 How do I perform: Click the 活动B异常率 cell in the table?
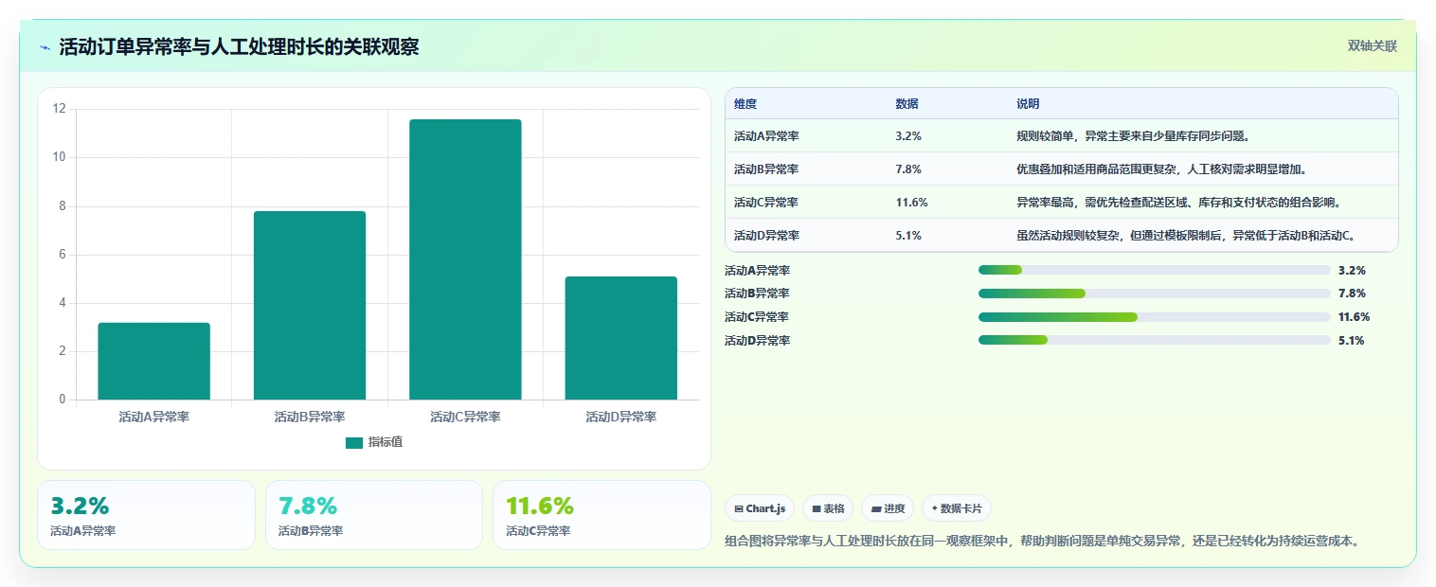(766, 169)
